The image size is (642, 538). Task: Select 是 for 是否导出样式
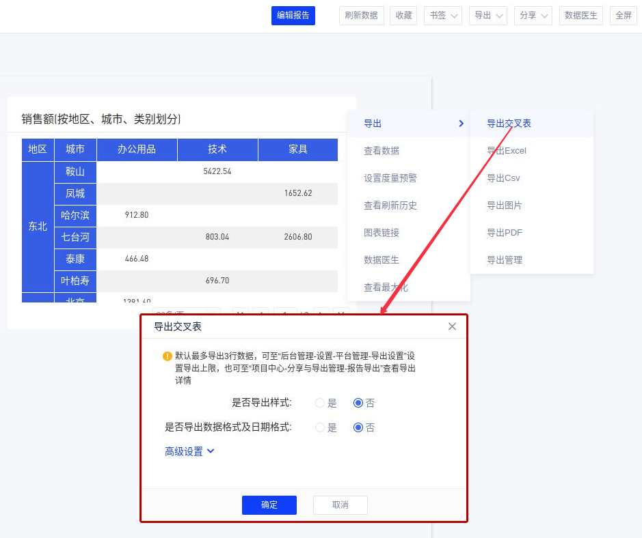pyautogui.click(x=320, y=403)
